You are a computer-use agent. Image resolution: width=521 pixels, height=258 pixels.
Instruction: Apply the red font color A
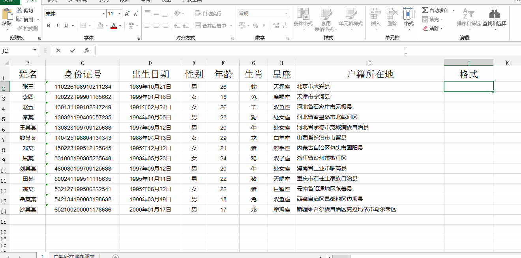tap(114, 26)
